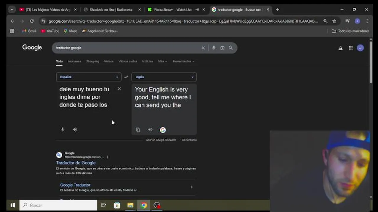Open the Inglés target language dropdown
Viewport: 378px width, 212px height.
coord(164,77)
